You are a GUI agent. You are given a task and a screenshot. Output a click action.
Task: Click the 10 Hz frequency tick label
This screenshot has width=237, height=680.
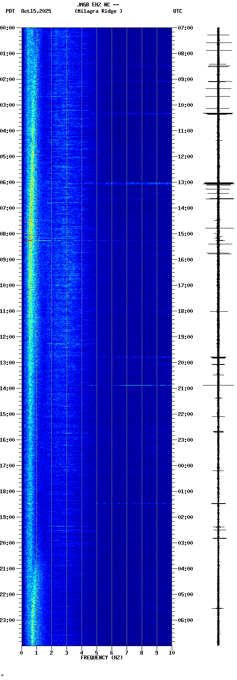click(172, 653)
